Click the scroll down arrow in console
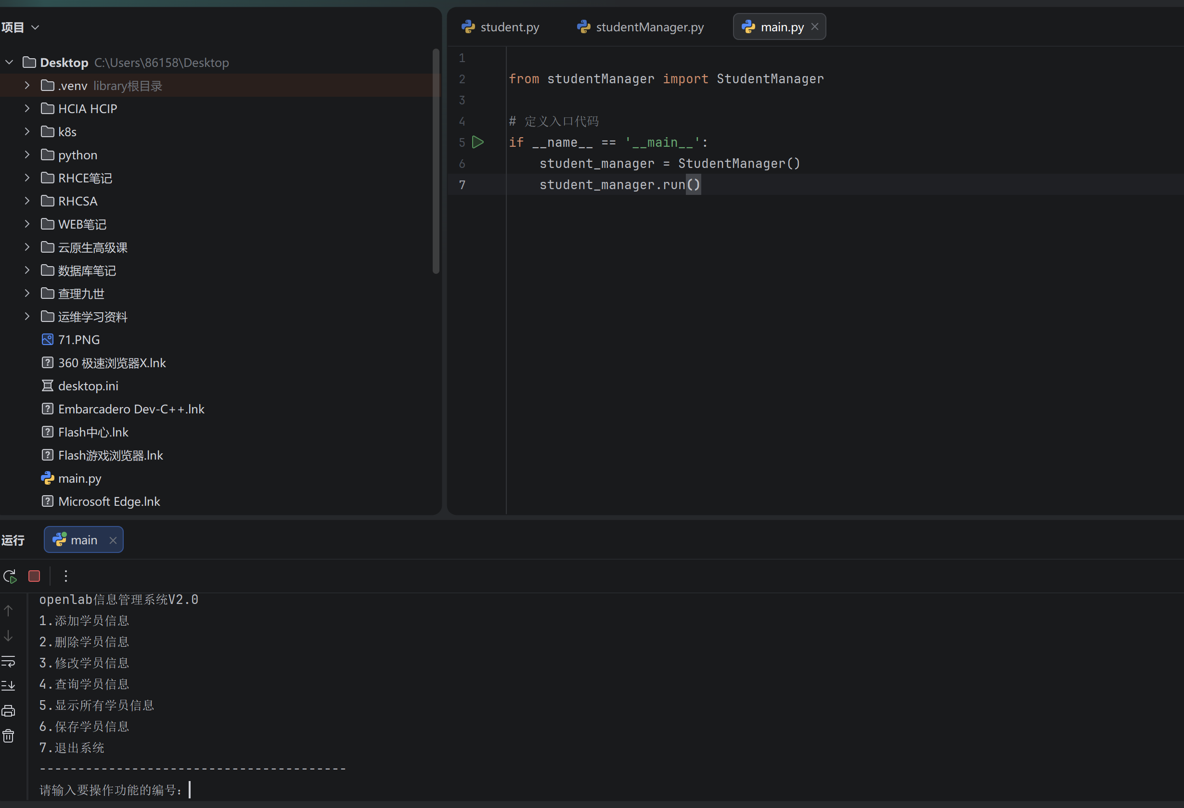 tap(8, 636)
